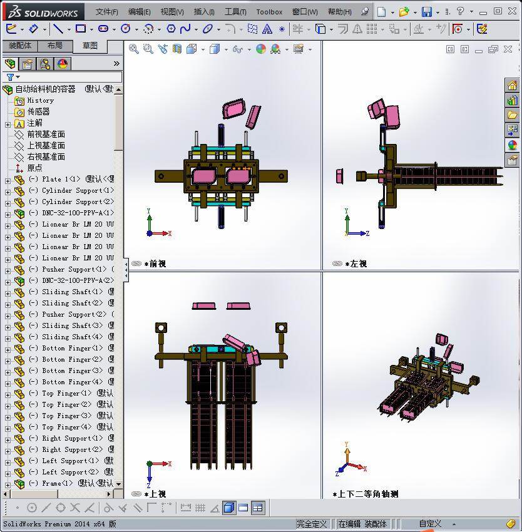Open the 文件(F) menu
The height and width of the screenshot is (532, 522).
[x=106, y=12]
